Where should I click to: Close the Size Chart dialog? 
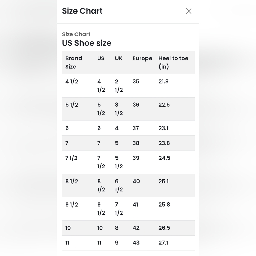point(189,11)
